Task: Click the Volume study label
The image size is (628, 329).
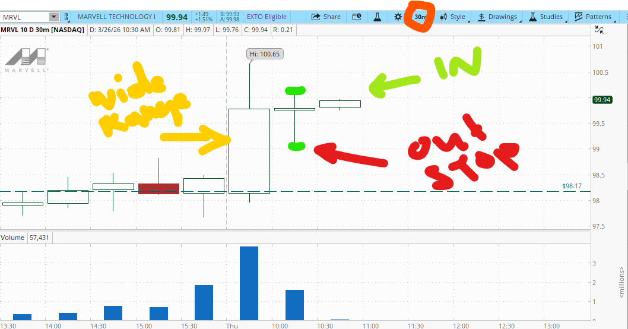Action: click(x=12, y=238)
